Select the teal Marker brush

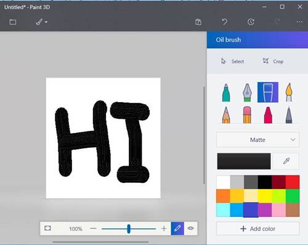(226, 92)
